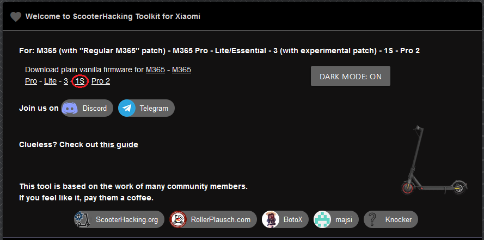The height and width of the screenshot is (240, 484).
Task: Click the firmware link for model 3
Action: (65, 81)
